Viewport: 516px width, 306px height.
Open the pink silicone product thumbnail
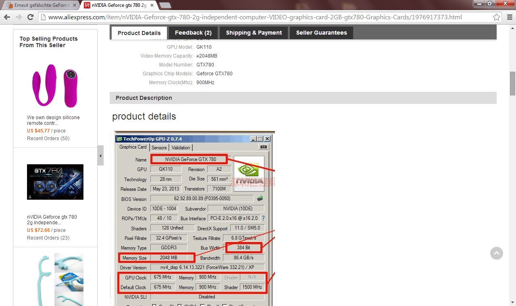55,85
